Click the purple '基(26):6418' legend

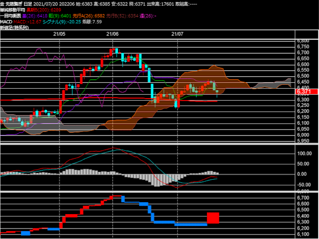click(x=35, y=16)
